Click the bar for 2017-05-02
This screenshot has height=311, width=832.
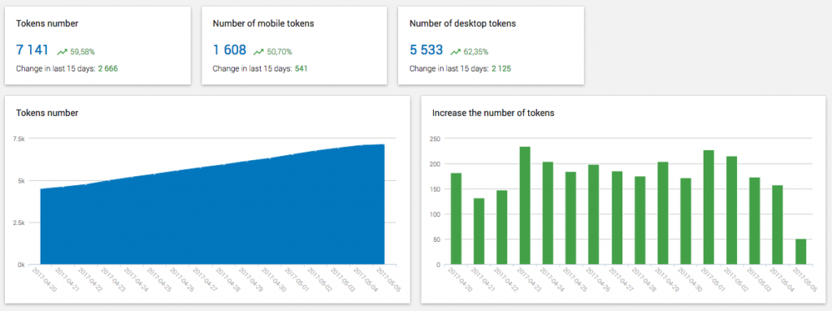click(731, 210)
